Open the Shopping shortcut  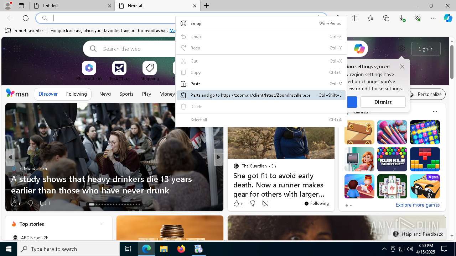pos(150,71)
